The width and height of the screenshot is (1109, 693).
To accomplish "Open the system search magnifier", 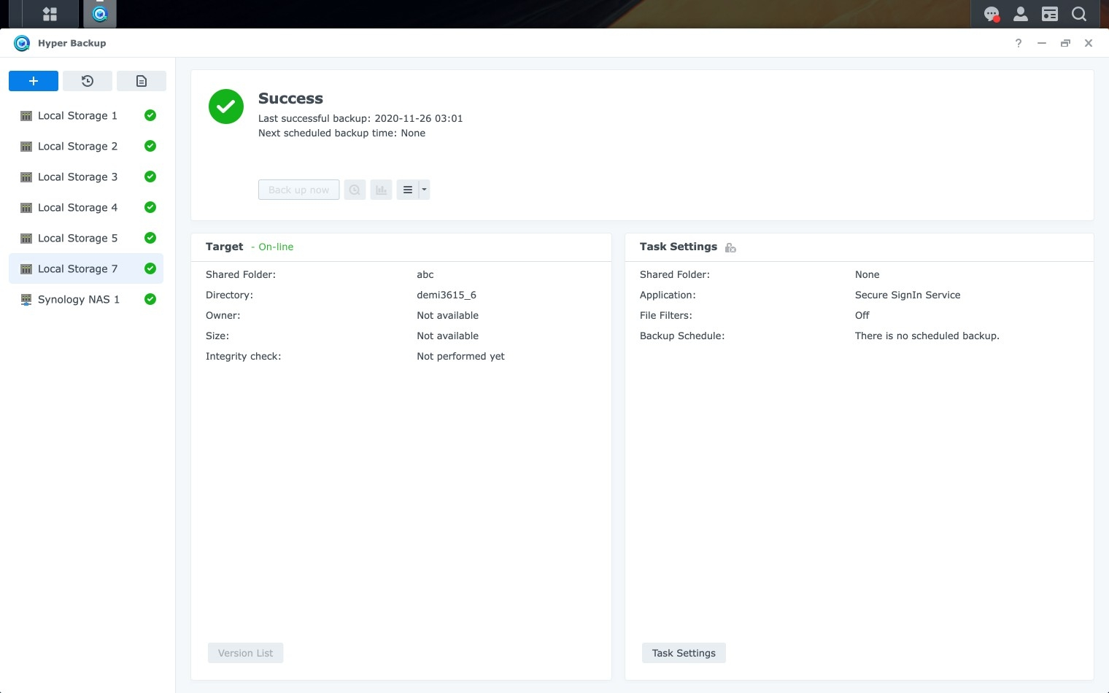I will (x=1079, y=14).
